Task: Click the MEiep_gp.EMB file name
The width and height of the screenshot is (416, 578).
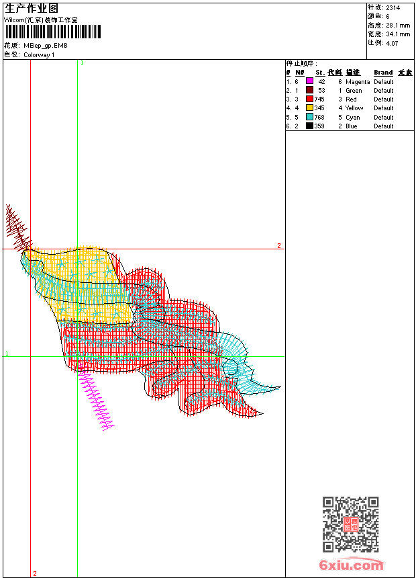Action: pyautogui.click(x=45, y=46)
